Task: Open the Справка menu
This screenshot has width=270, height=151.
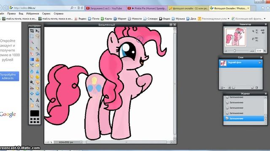Action: (59, 13)
